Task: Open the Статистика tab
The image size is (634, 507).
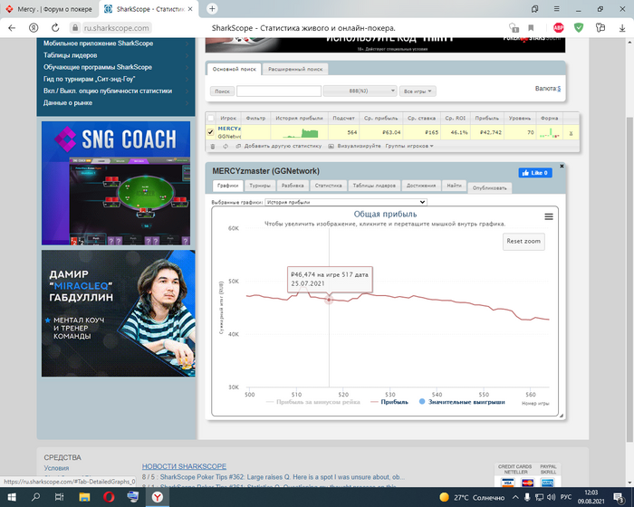Action: point(328,186)
